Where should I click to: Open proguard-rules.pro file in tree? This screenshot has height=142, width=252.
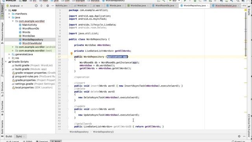tap(34, 77)
